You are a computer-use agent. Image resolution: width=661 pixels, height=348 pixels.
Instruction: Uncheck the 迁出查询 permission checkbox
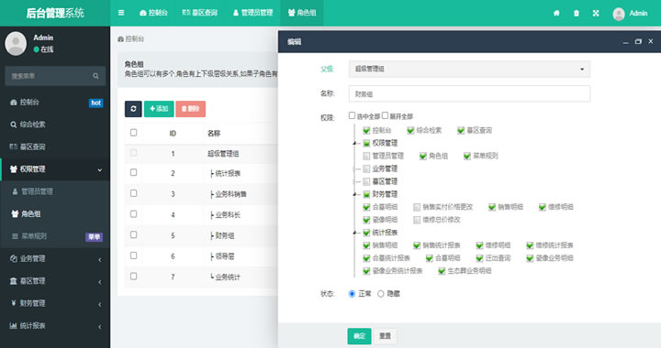[x=479, y=258]
